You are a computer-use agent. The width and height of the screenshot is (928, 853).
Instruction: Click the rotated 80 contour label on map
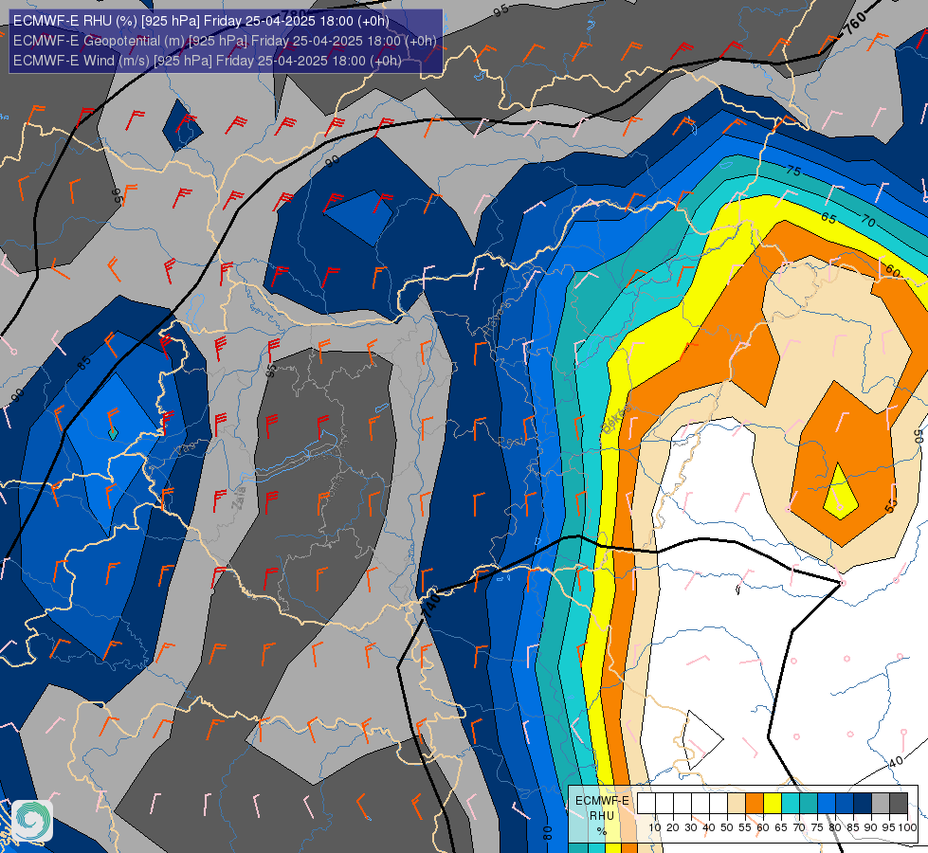548,832
